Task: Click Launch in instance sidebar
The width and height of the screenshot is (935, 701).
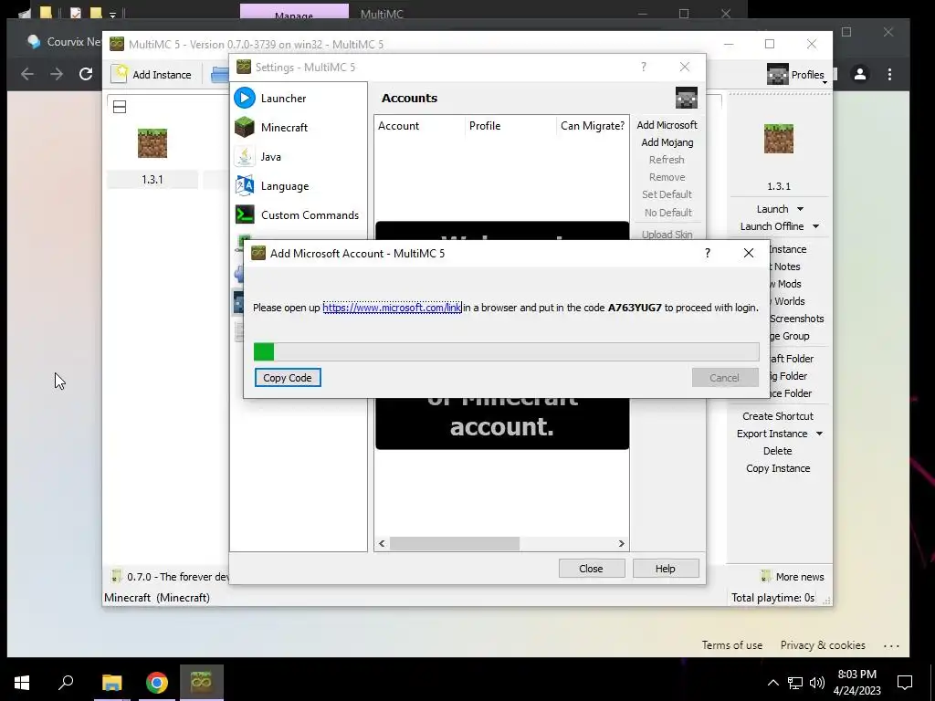Action: (x=772, y=209)
